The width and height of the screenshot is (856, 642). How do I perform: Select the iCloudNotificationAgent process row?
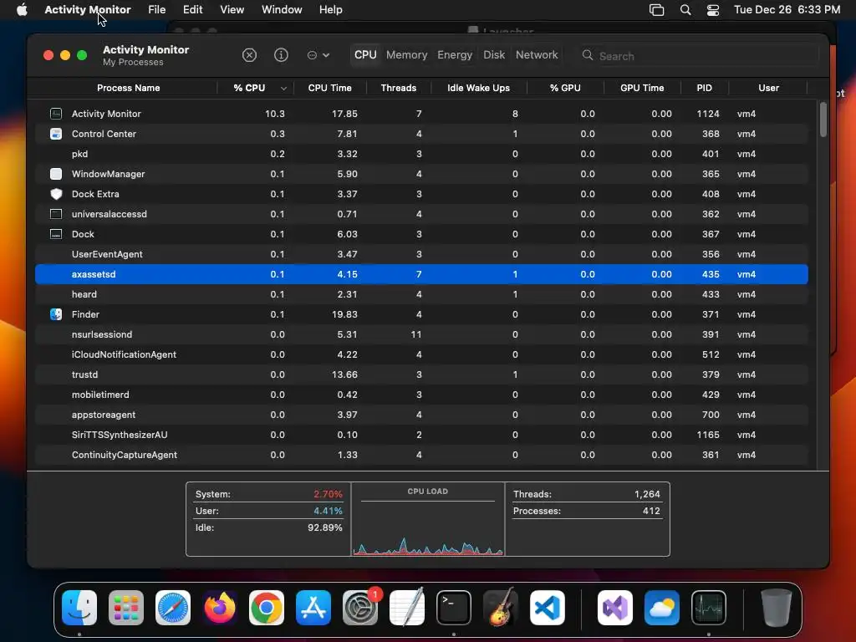(x=421, y=354)
